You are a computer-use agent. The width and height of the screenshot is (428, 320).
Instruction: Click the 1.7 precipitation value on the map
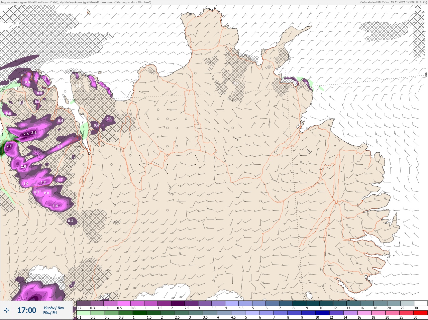pos(43,183)
